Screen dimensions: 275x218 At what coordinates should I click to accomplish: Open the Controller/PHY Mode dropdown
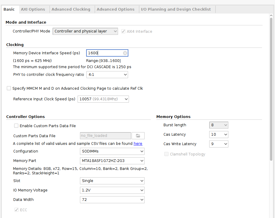coord(85,31)
